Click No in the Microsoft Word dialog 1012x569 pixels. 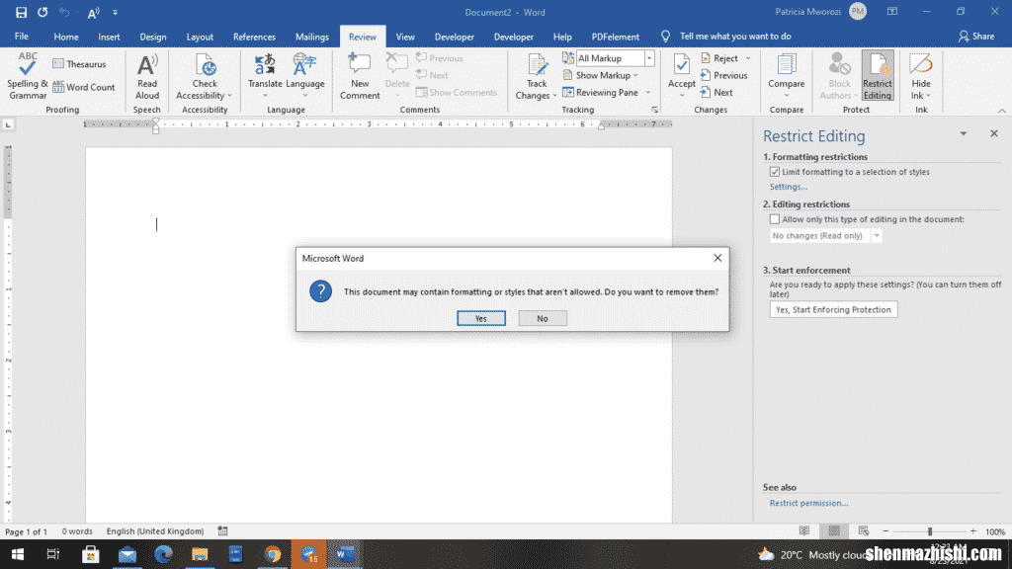pos(543,318)
